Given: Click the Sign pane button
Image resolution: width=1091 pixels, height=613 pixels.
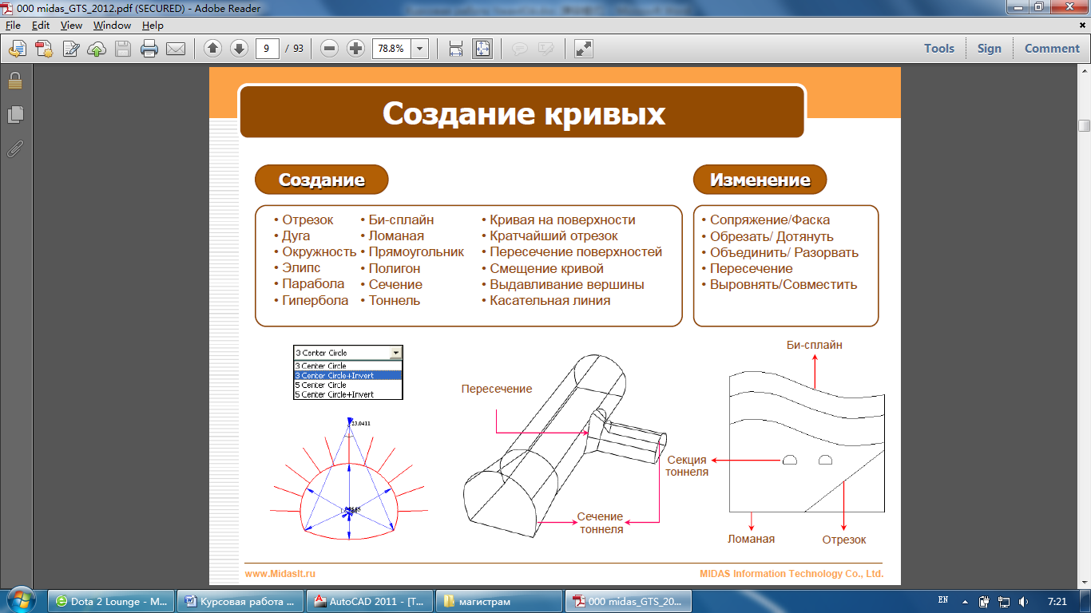Looking at the screenshot, I should (989, 49).
